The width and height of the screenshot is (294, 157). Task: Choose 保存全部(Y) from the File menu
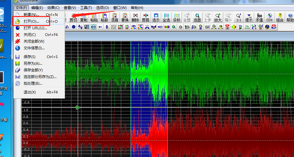tap(39, 70)
